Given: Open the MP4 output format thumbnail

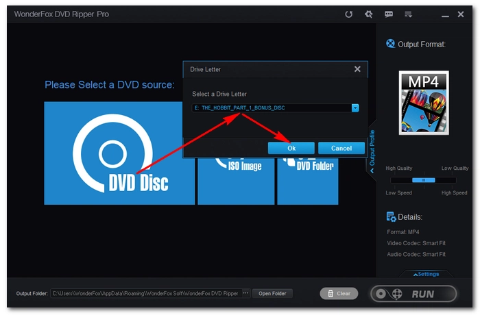Looking at the screenshot, I should pos(424,103).
